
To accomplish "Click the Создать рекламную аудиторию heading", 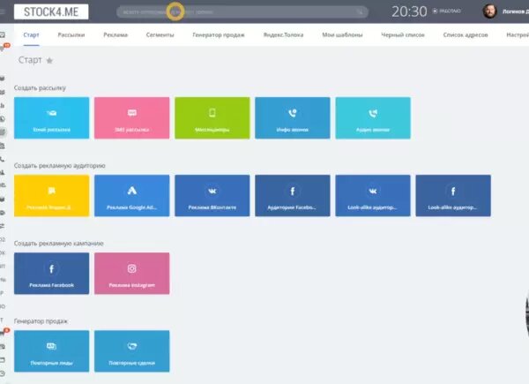I will (60, 165).
